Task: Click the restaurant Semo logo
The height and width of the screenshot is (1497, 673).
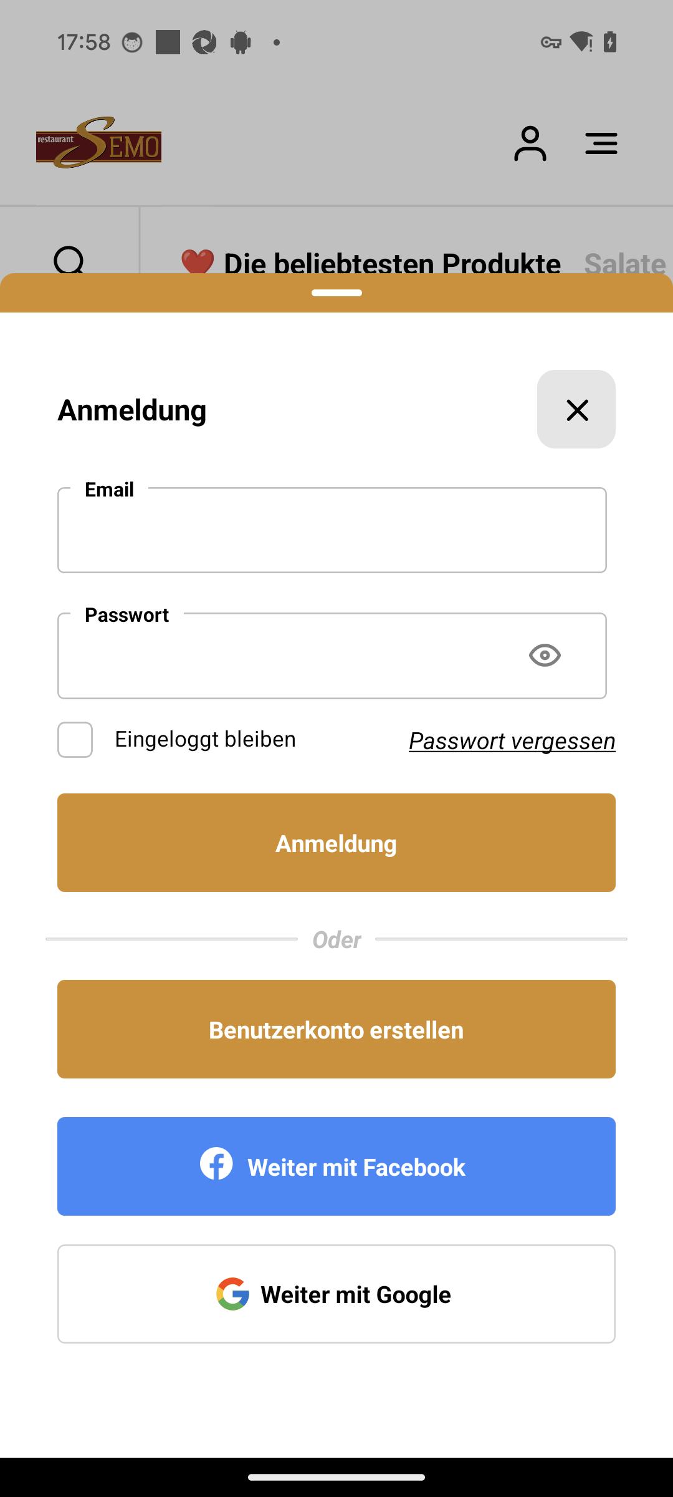Action: [x=98, y=143]
